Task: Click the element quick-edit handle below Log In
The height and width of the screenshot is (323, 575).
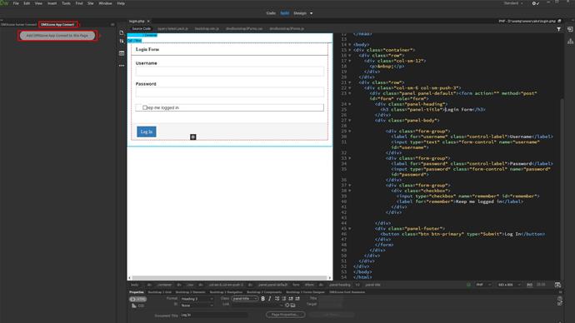Action: (x=193, y=137)
